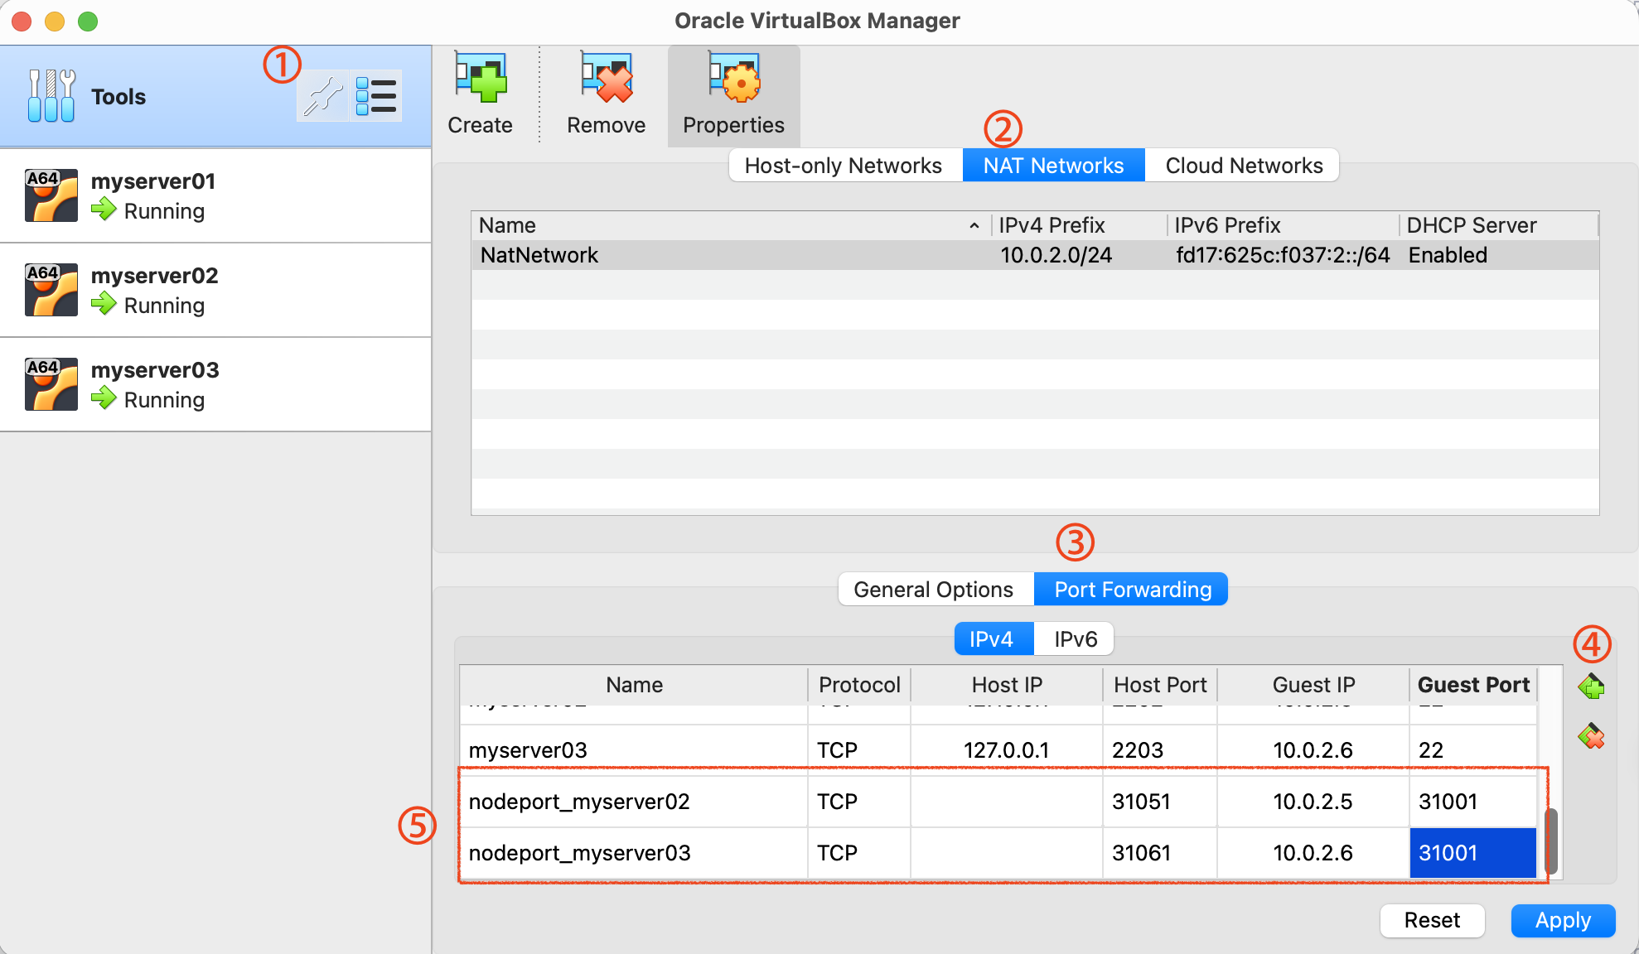Sort rules by Guest Port header

click(x=1472, y=685)
